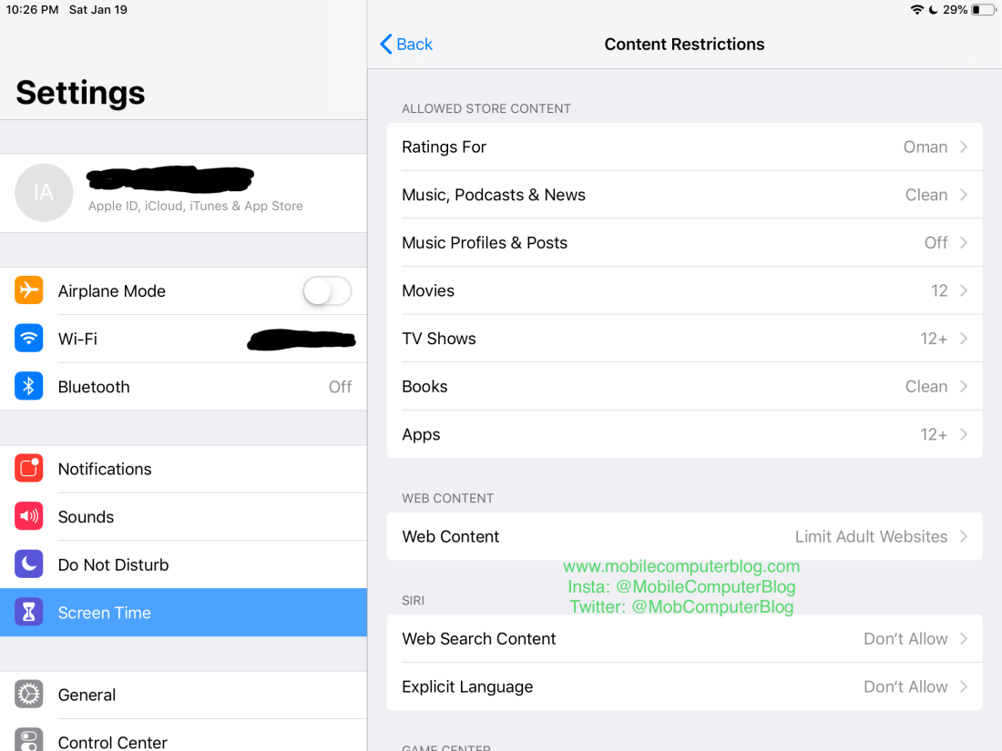
Task: Select Screen Time in the sidebar
Action: tap(183, 613)
